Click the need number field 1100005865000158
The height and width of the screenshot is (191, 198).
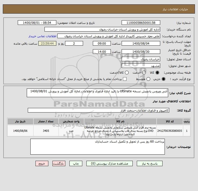click(141, 23)
